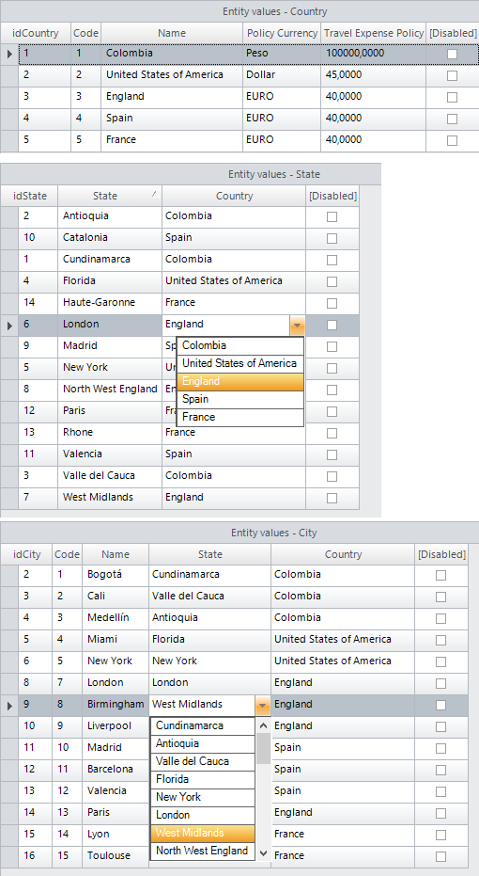
Task: Tick Disabled checkbox for Bogotá city
Action: click(441, 576)
